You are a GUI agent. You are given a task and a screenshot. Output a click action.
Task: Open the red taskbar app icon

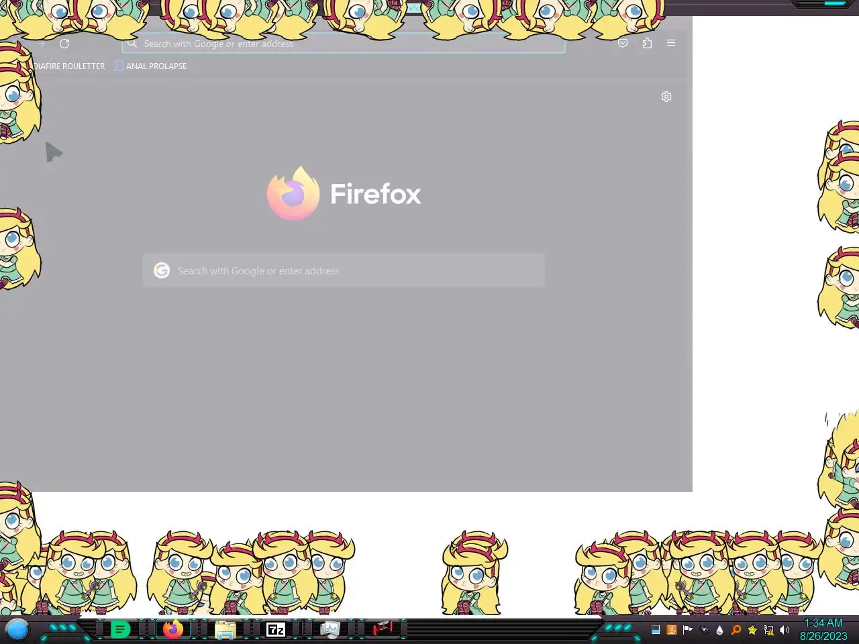pos(383,629)
